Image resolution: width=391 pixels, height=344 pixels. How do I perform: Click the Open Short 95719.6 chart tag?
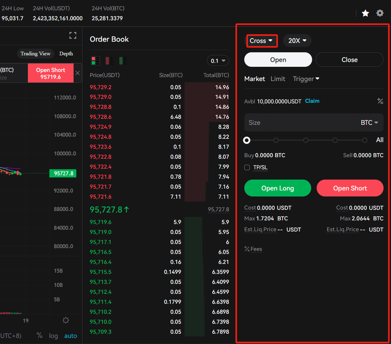tap(51, 73)
